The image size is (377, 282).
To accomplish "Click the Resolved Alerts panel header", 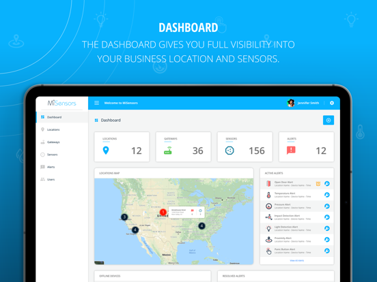I will (275, 276).
